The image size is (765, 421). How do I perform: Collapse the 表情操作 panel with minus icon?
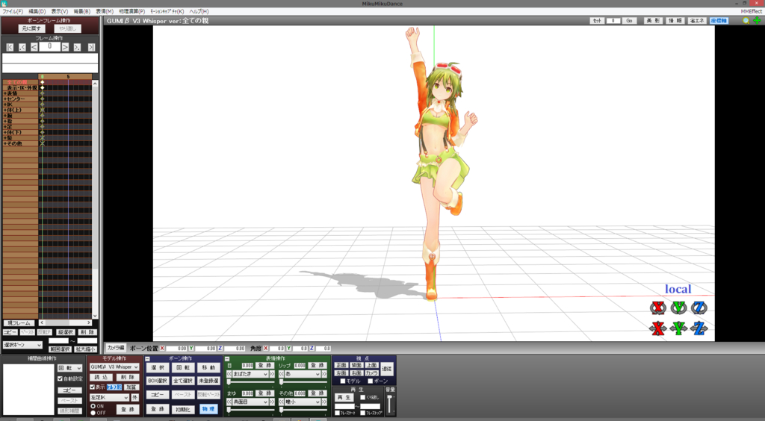(227, 358)
